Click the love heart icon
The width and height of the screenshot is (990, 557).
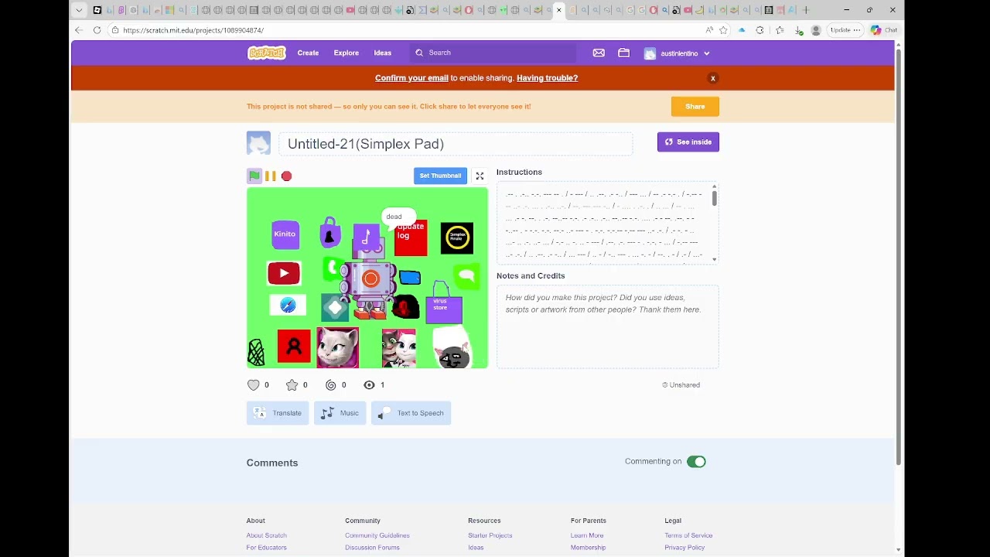pos(254,384)
